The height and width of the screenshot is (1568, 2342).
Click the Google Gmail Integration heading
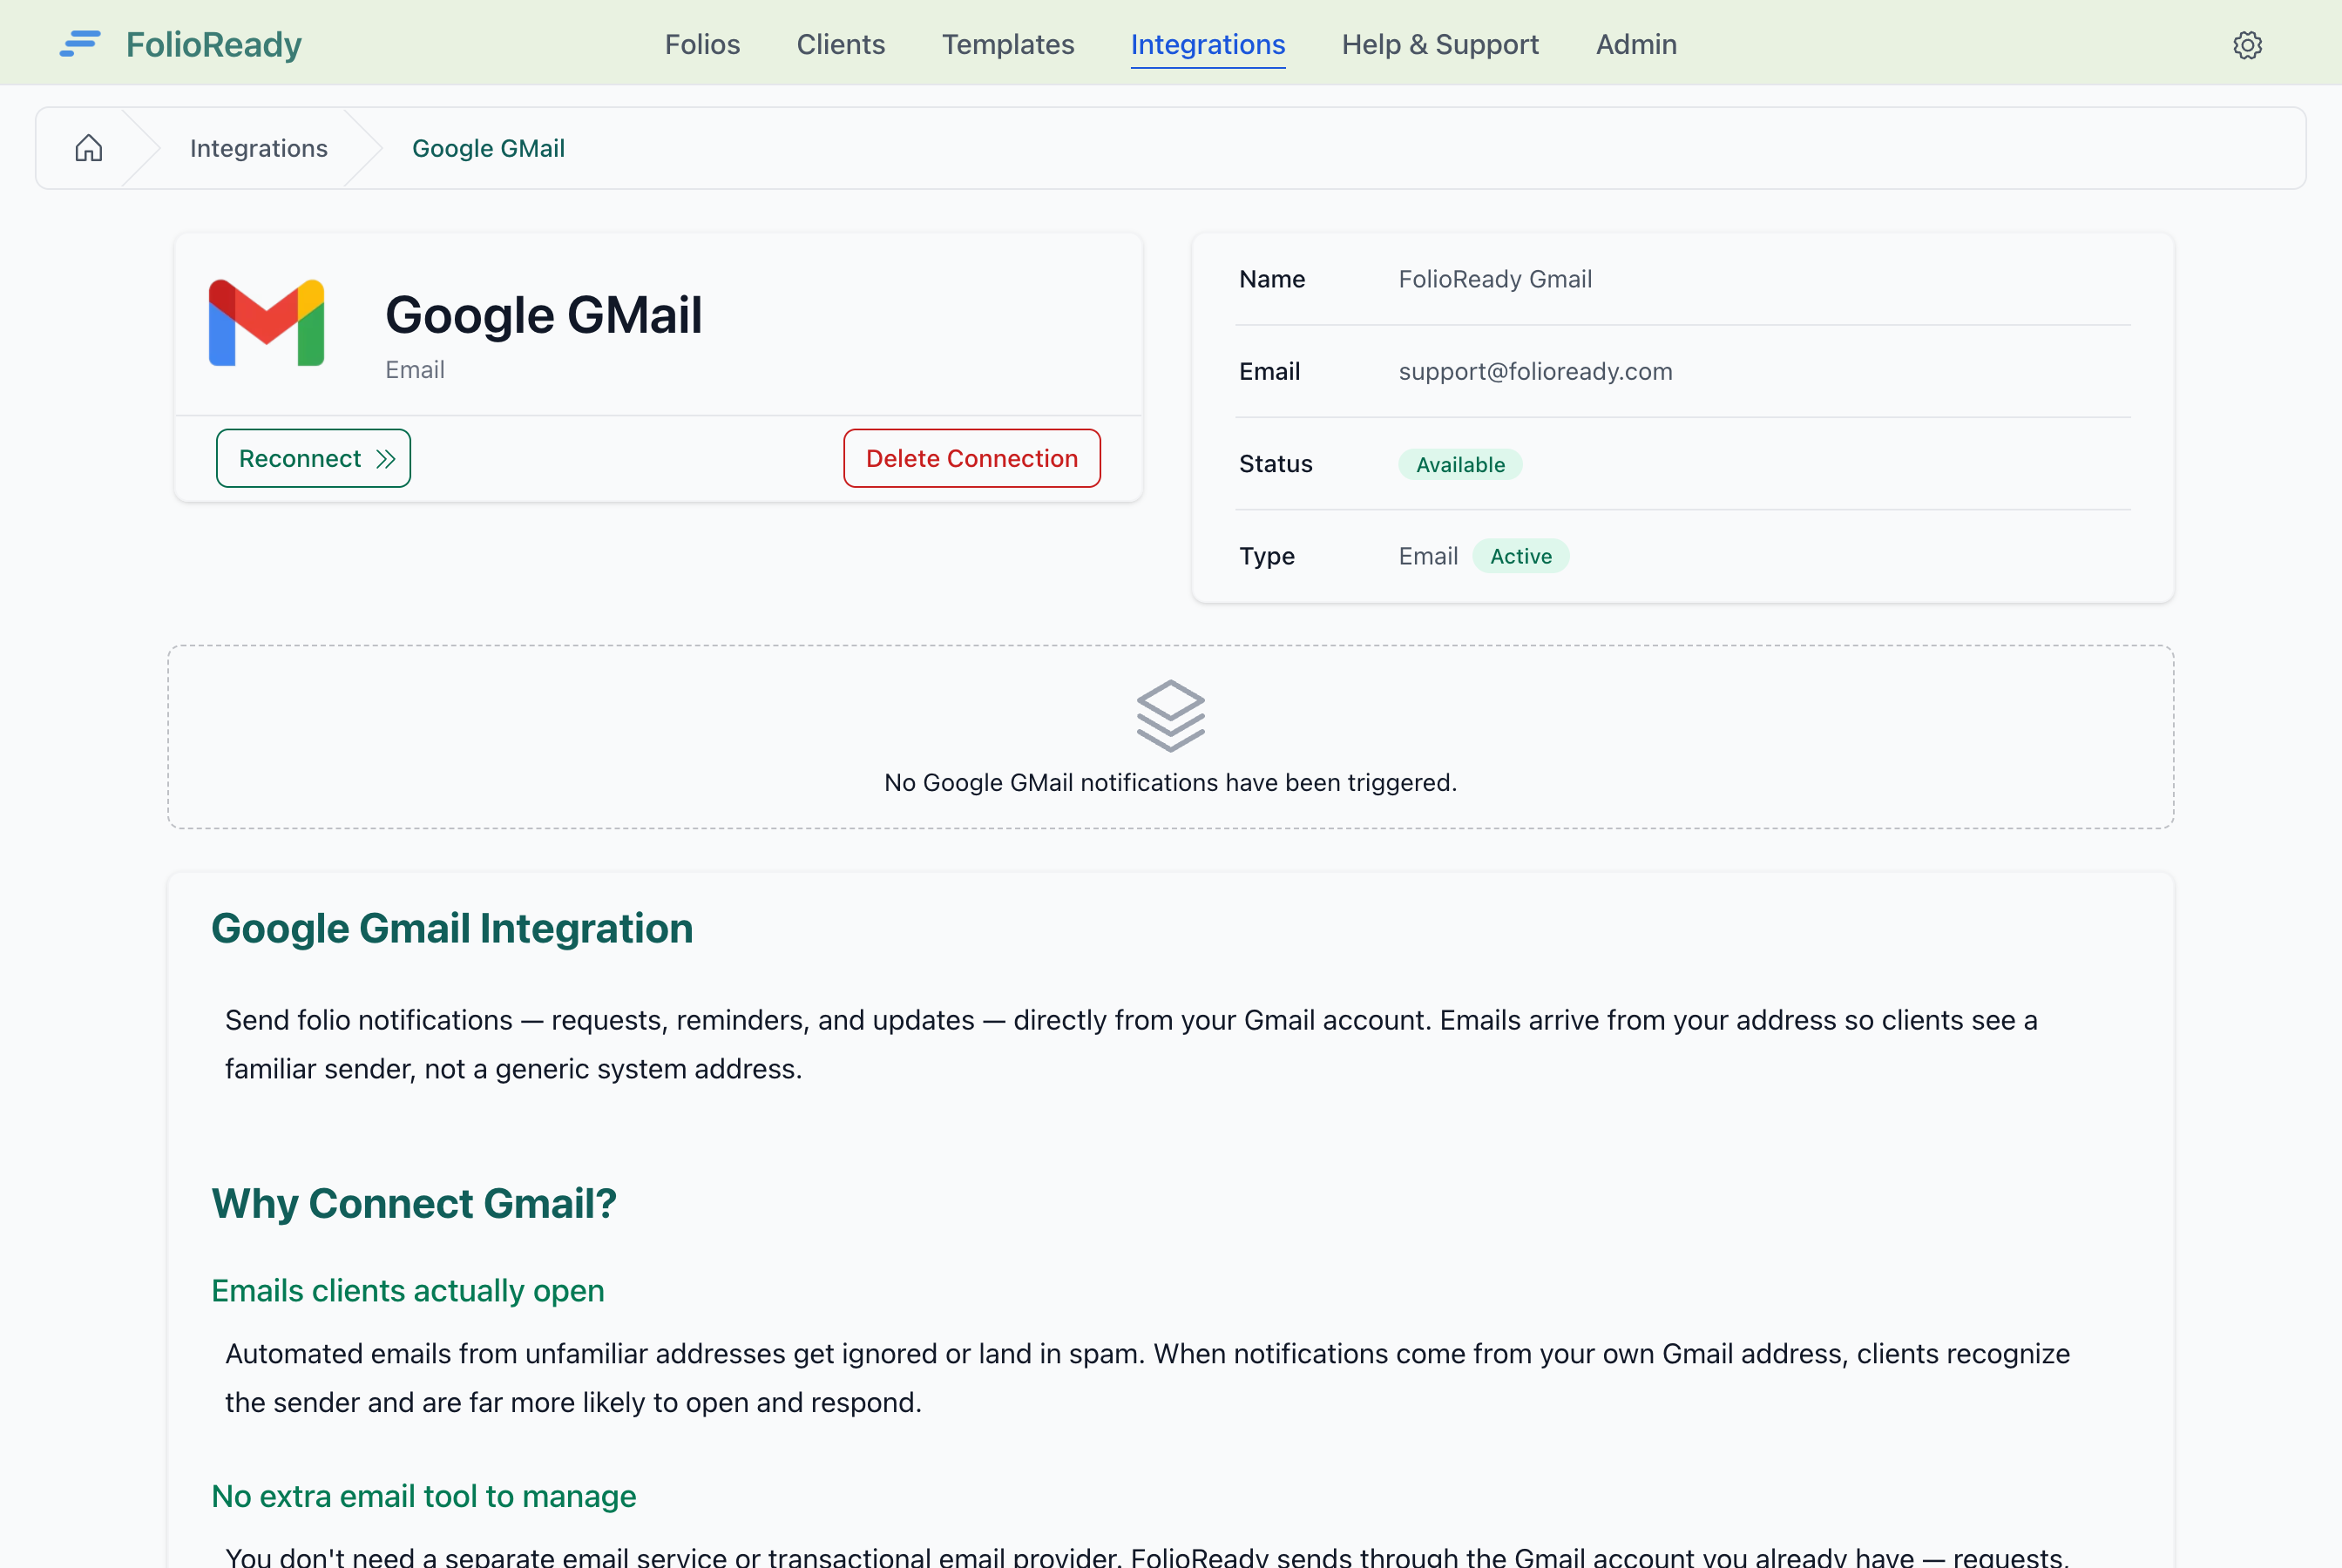[x=452, y=928]
